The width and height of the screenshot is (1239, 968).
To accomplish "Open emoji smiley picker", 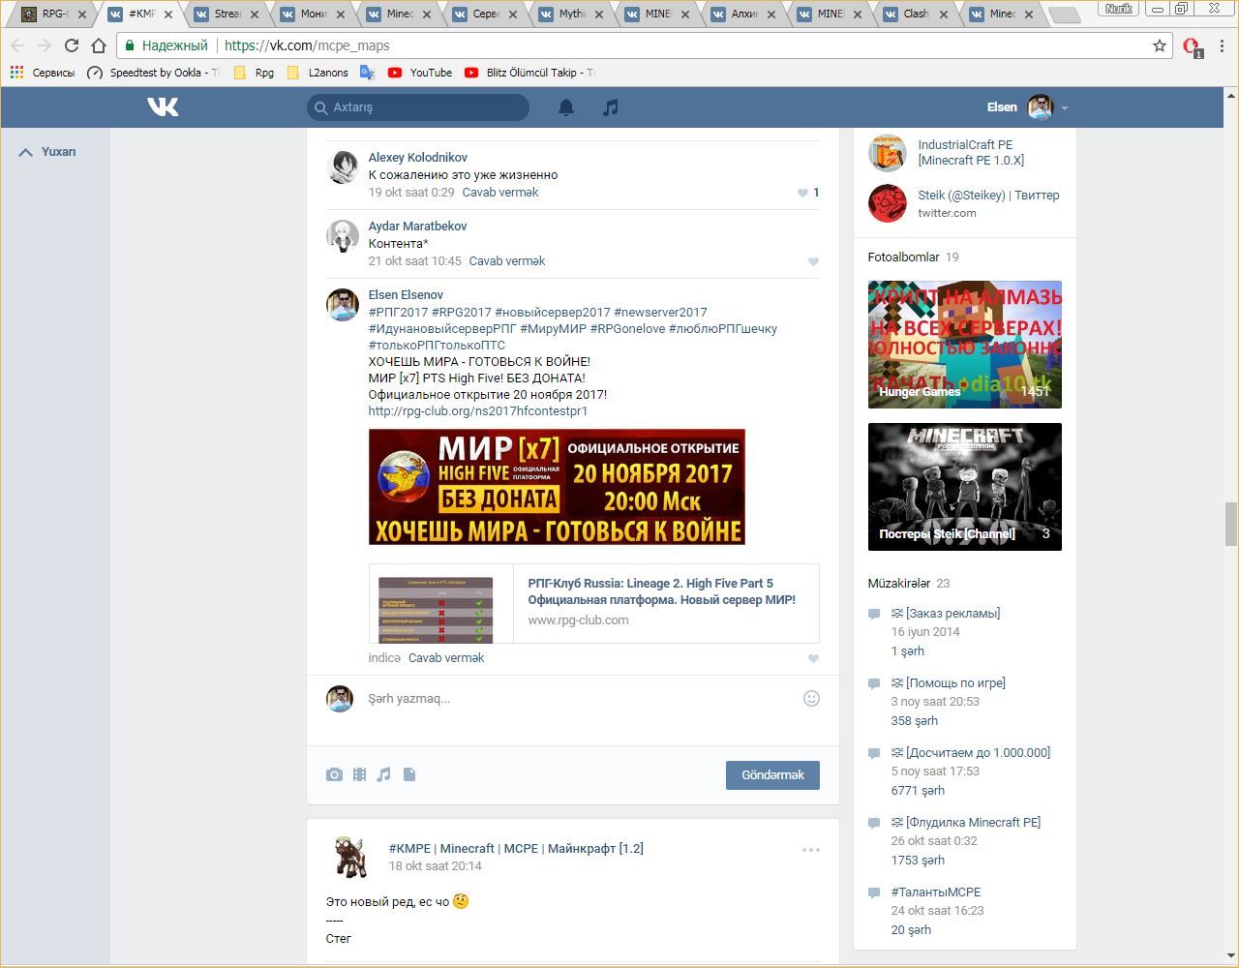I will coord(811,698).
